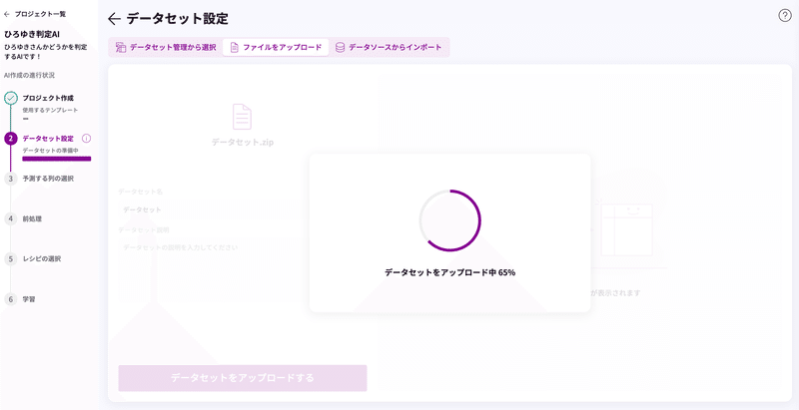799x410 pixels.
Task: Click the AI作成の進行状況 heading
Action: (x=29, y=75)
